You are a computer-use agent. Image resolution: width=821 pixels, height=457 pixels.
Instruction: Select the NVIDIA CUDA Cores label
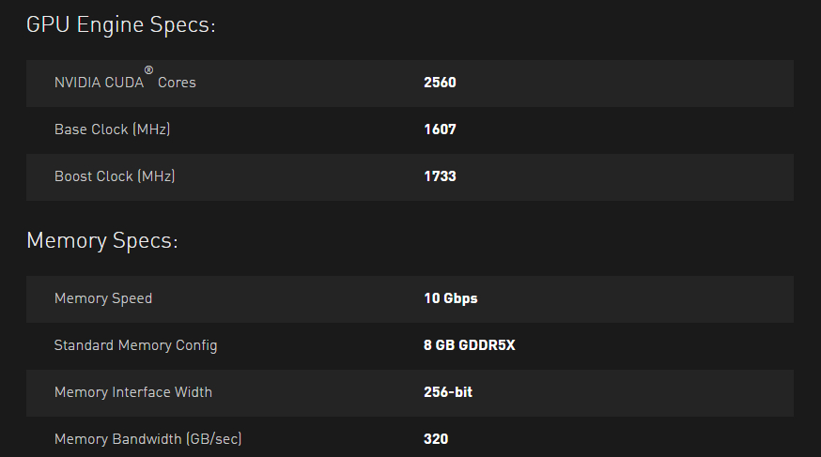(125, 79)
